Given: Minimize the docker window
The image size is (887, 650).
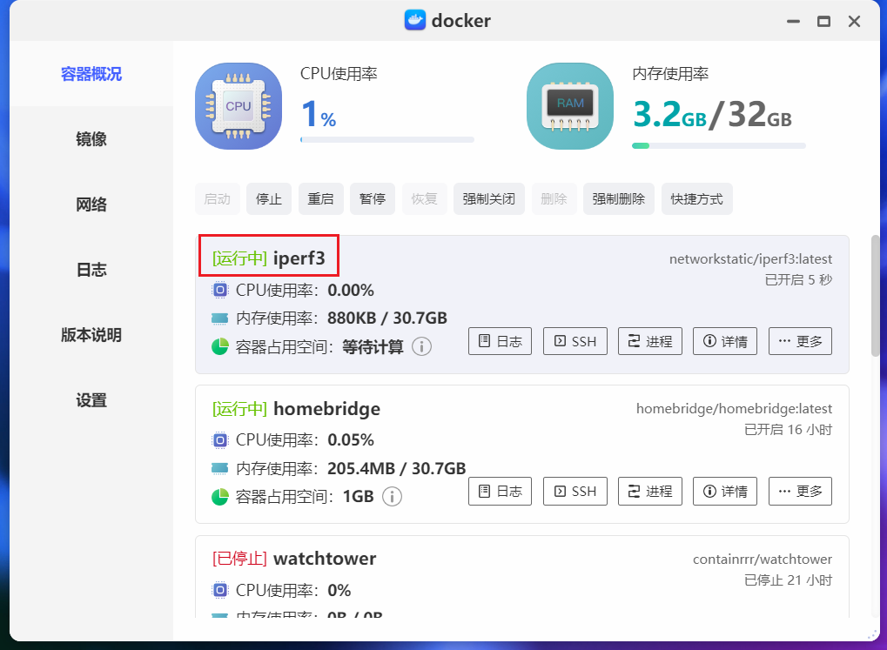Looking at the screenshot, I should click(x=794, y=22).
